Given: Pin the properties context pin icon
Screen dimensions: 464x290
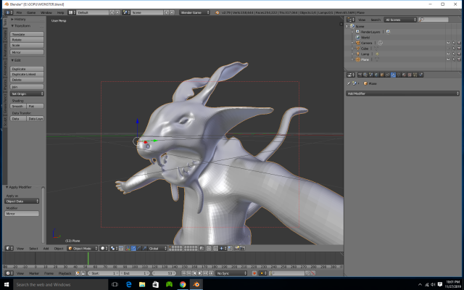Looking at the screenshot, I should click(349, 83).
